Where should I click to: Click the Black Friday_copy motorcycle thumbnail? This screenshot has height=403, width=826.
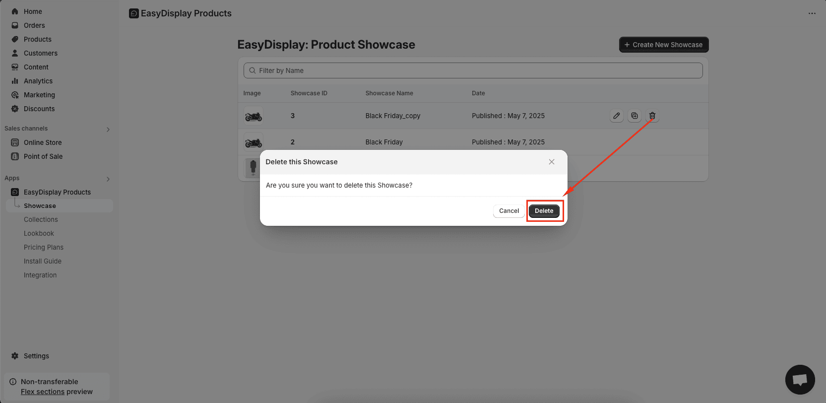coord(254,116)
